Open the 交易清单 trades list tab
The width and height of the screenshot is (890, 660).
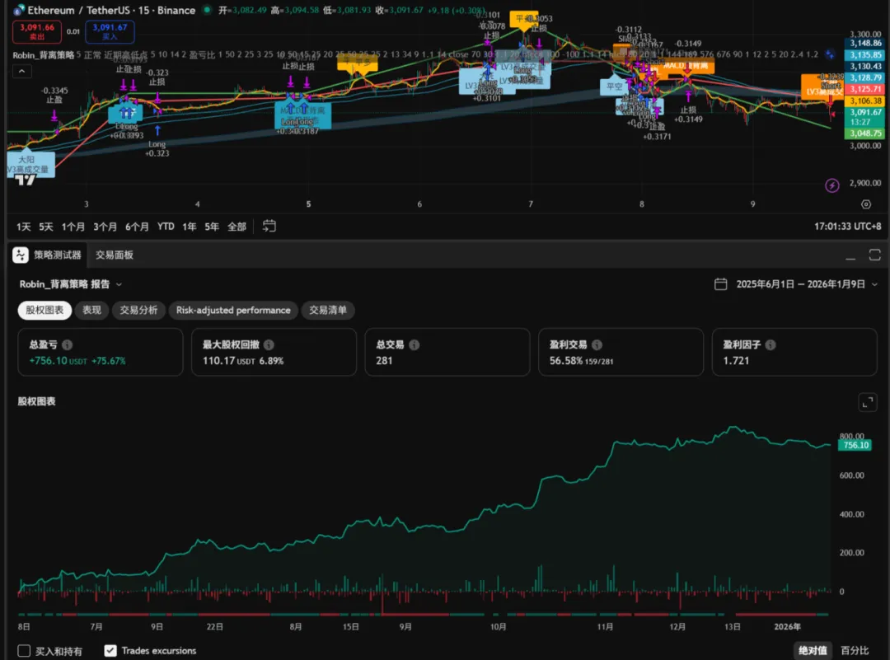coord(328,311)
